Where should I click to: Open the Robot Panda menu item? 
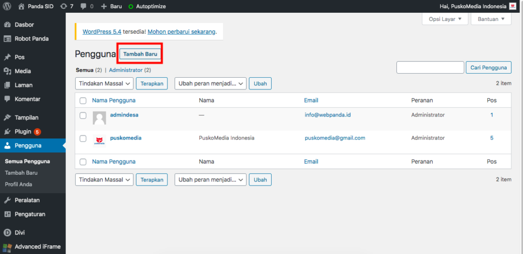33,39
